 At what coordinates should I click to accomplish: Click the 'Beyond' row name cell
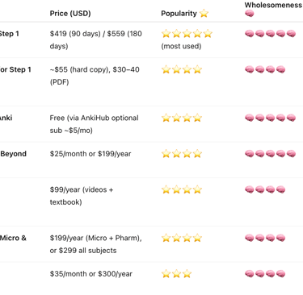pyautogui.click(x=14, y=154)
